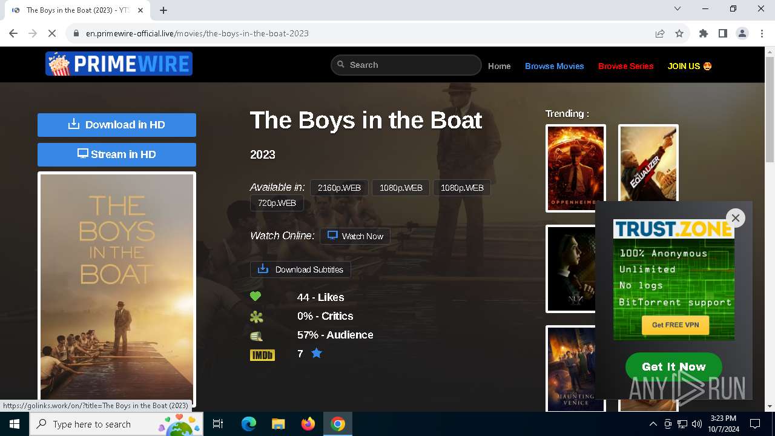The height and width of the screenshot is (436, 775).
Task: Click the Watch Now button
Action: click(x=355, y=236)
